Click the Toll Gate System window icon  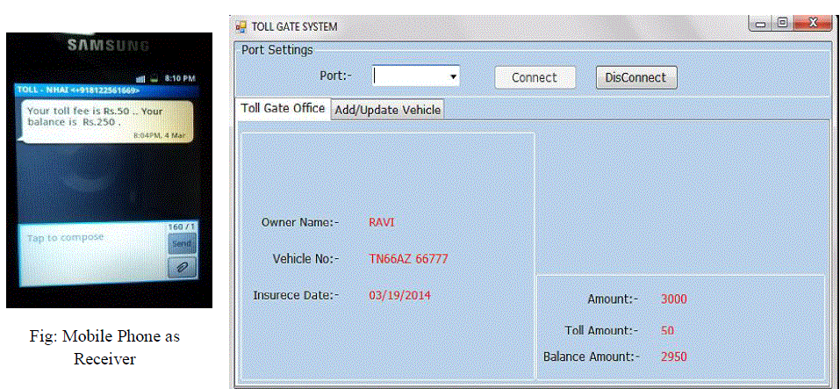241,26
